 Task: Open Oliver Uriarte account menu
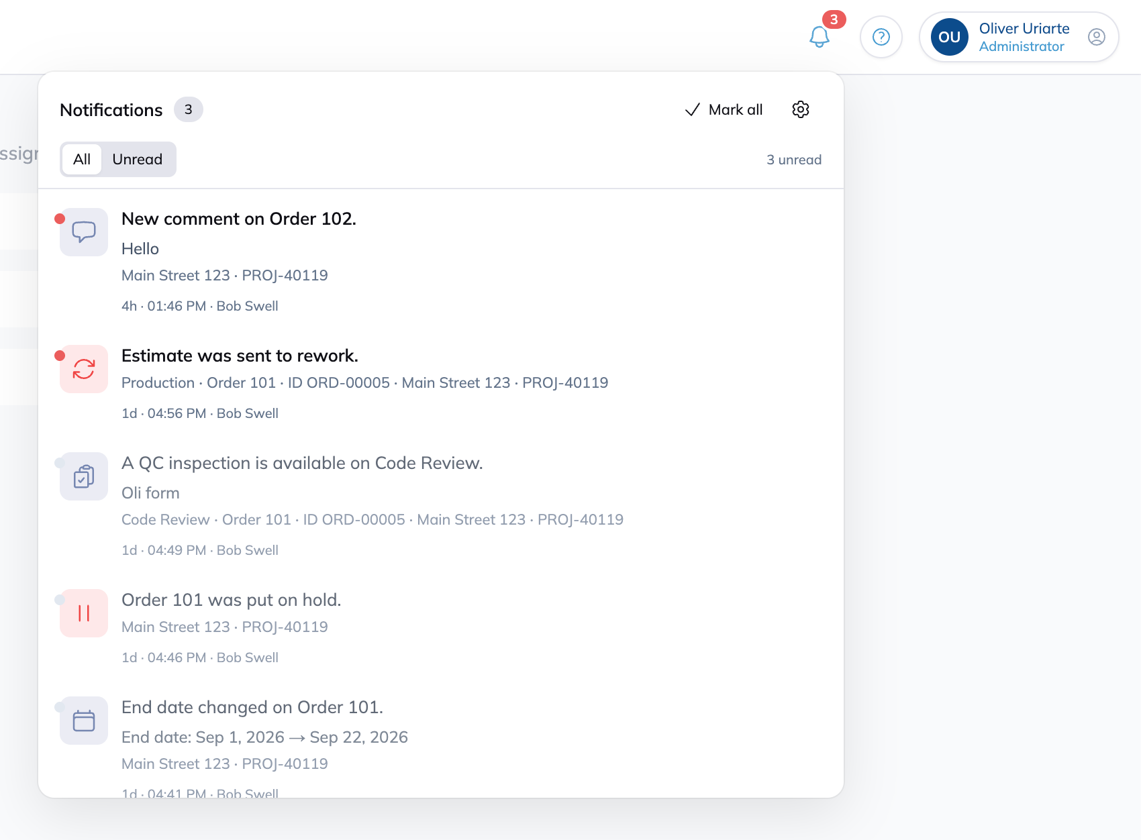[1019, 37]
